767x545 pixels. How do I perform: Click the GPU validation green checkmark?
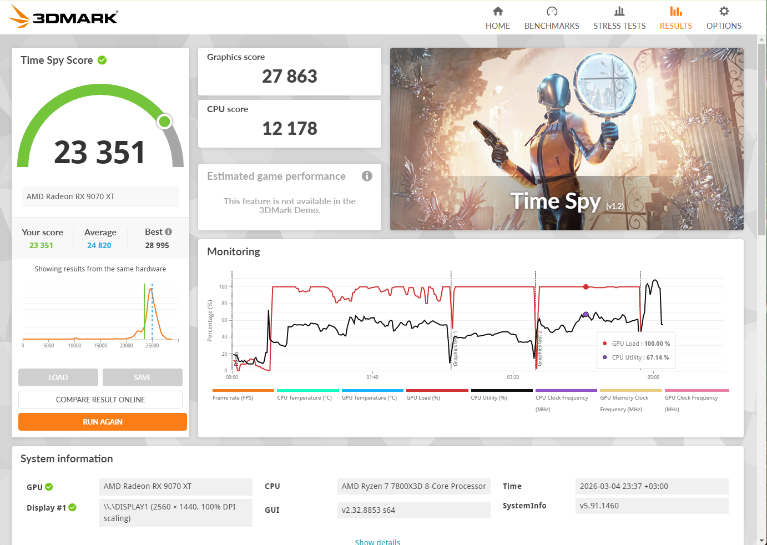[x=49, y=487]
